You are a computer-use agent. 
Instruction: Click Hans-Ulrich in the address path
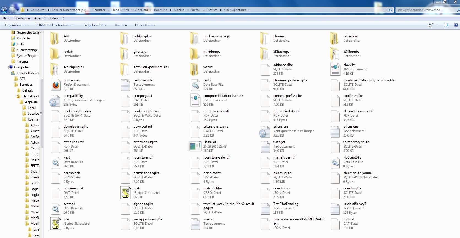[120, 10]
